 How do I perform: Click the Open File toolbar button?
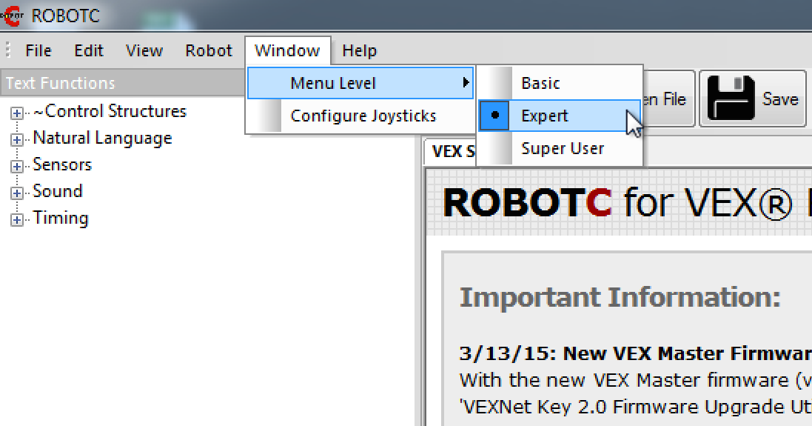pyautogui.click(x=668, y=99)
